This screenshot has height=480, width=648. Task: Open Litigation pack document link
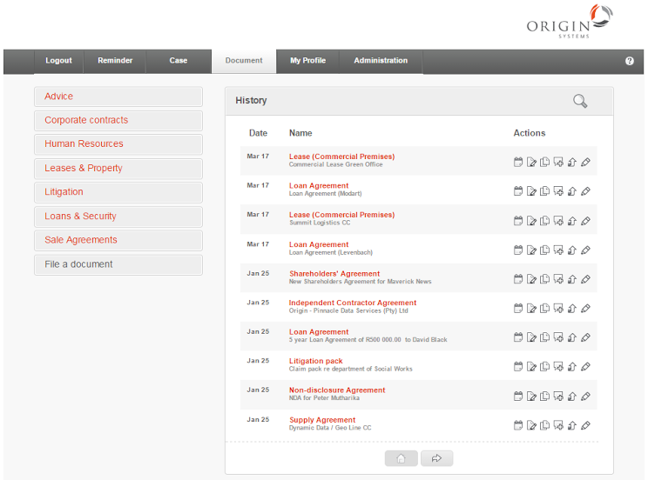tap(316, 361)
